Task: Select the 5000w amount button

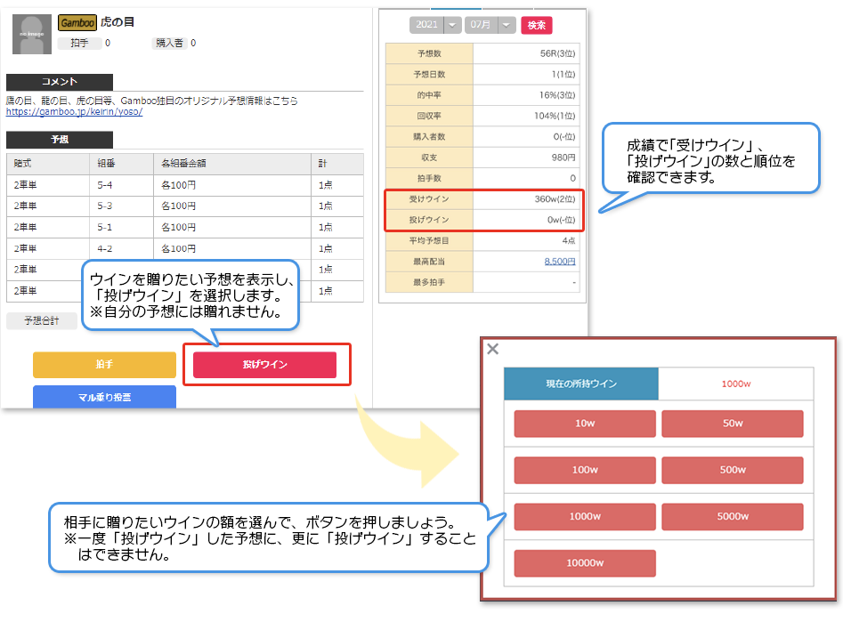Action: [x=733, y=517]
